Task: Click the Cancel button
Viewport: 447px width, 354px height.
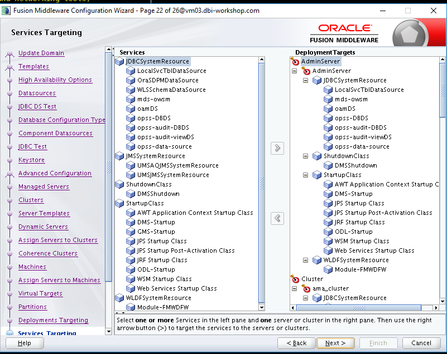Action: (421, 343)
